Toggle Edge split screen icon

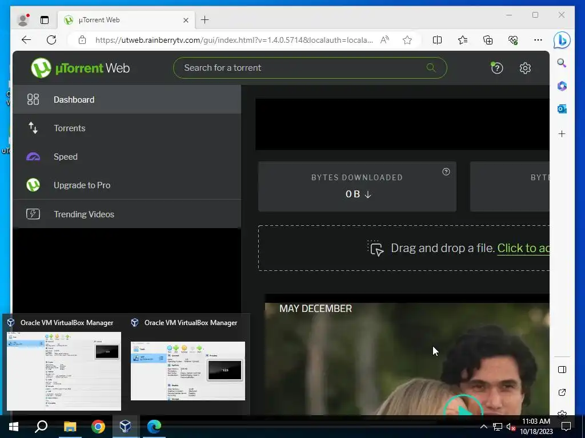pyautogui.click(x=437, y=40)
